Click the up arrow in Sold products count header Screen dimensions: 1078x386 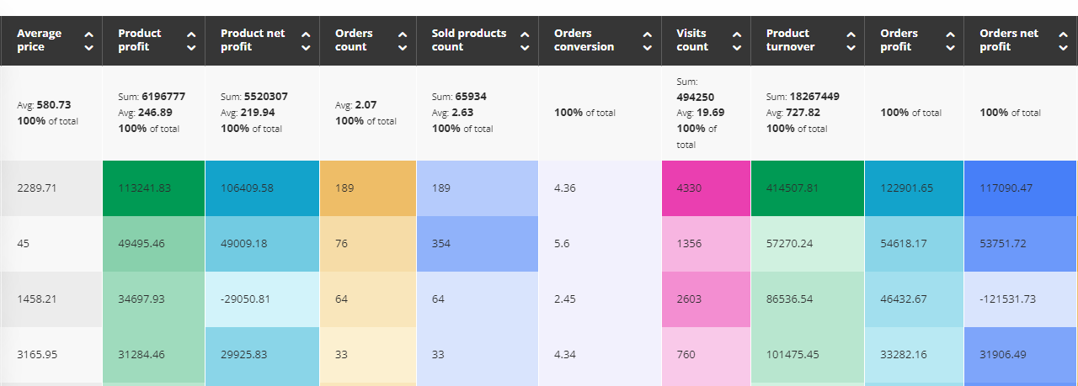525,34
